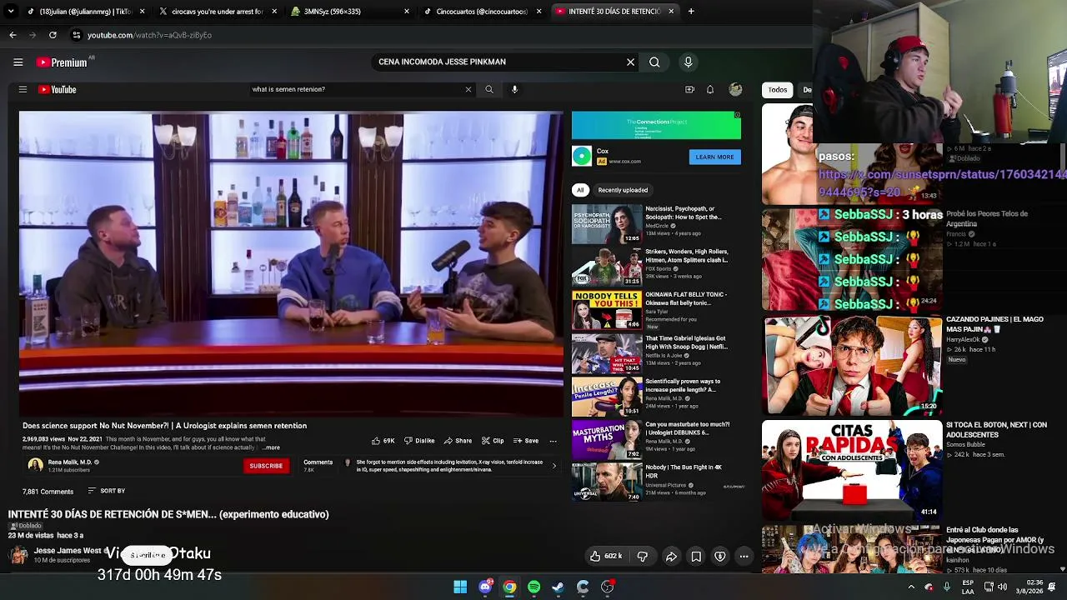Expand the description with '...more'
1067x600 pixels.
pyautogui.click(x=271, y=447)
